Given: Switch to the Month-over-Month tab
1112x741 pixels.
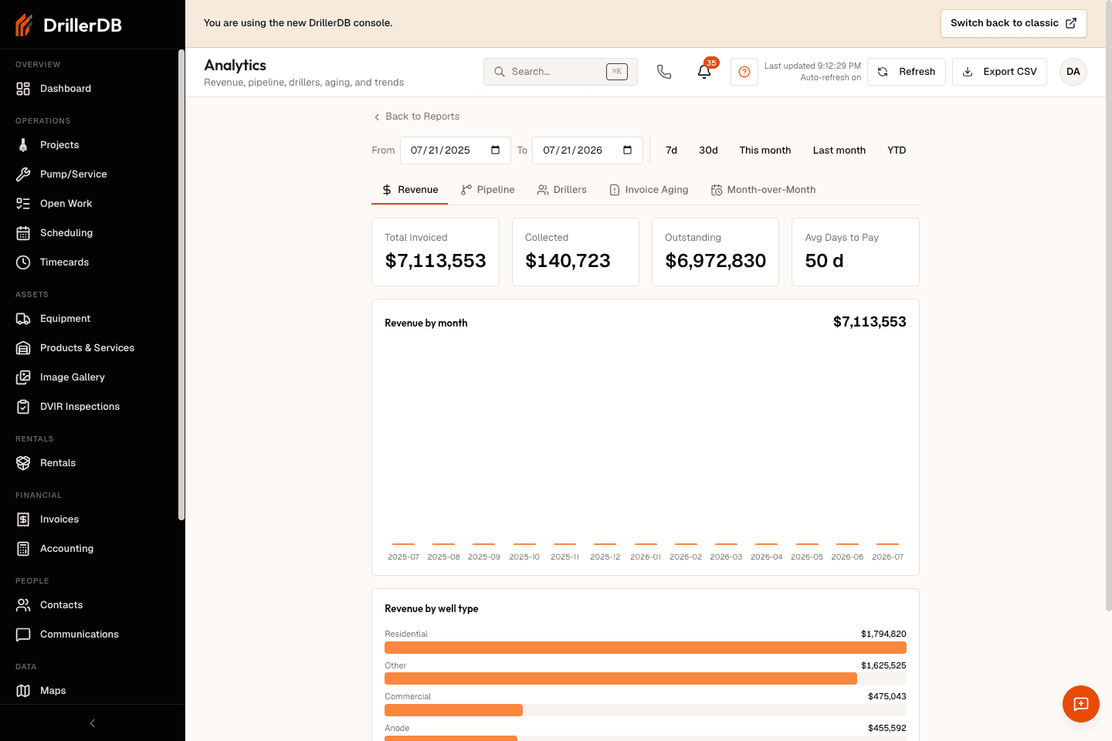Looking at the screenshot, I should pos(763,190).
